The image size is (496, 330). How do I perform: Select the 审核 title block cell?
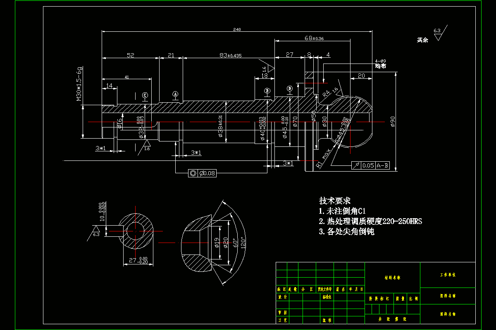pyautogui.click(x=282, y=313)
